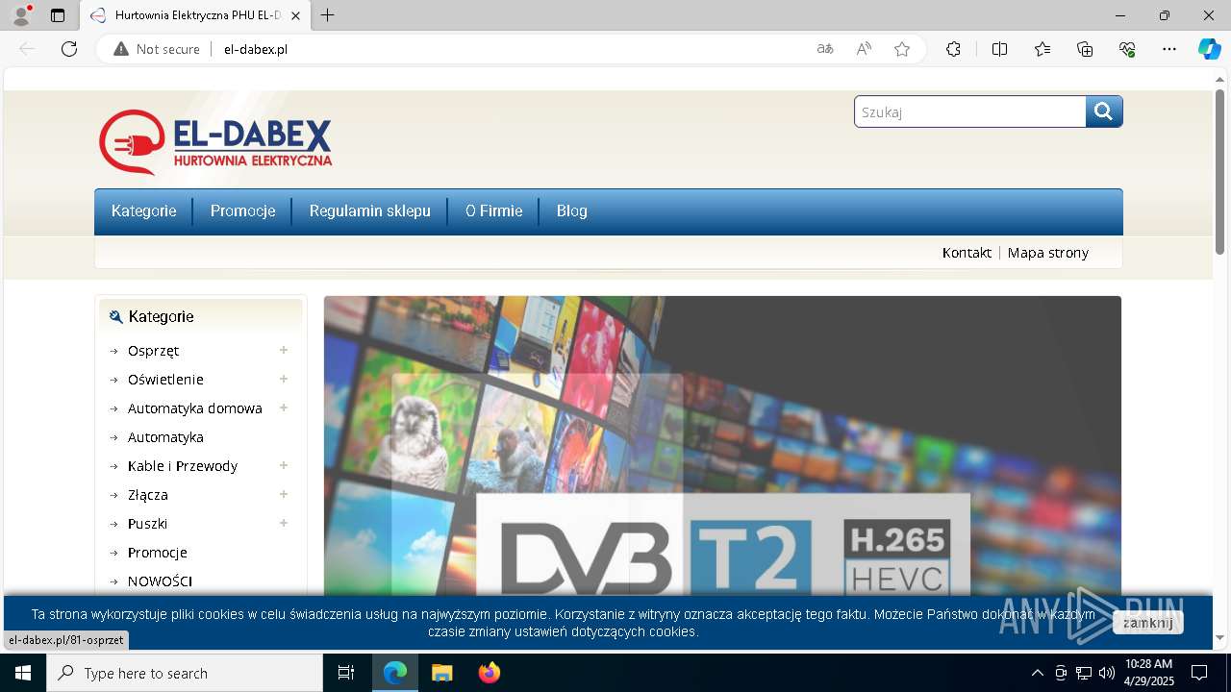
Task: Open the Automatyka category link
Action: click(x=165, y=437)
